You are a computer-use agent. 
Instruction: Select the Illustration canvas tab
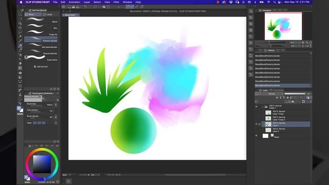(71, 15)
